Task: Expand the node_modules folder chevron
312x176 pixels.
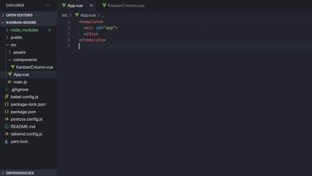Action: coord(7,30)
